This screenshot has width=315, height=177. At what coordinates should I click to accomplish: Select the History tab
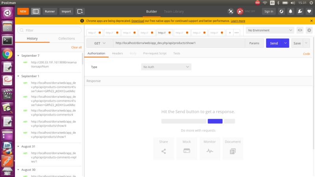(32, 38)
